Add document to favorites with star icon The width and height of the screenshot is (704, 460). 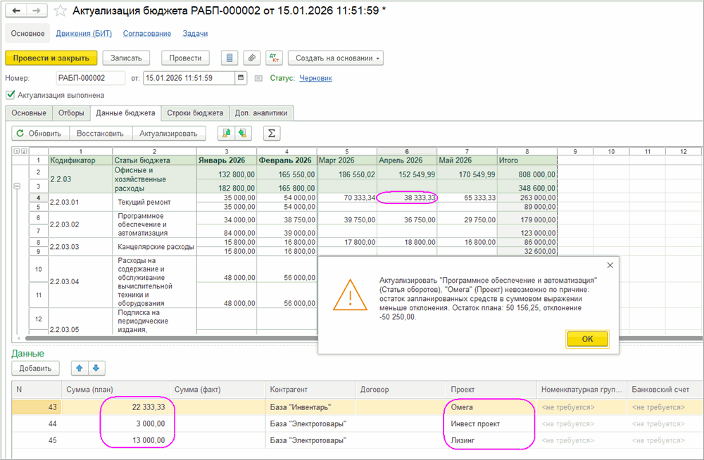[61, 11]
